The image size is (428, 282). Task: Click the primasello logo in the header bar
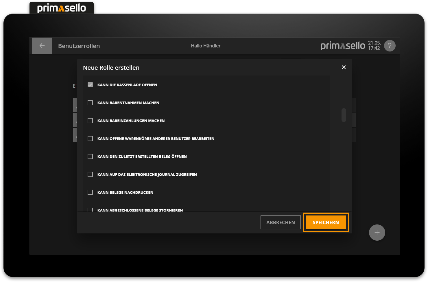[x=343, y=46]
